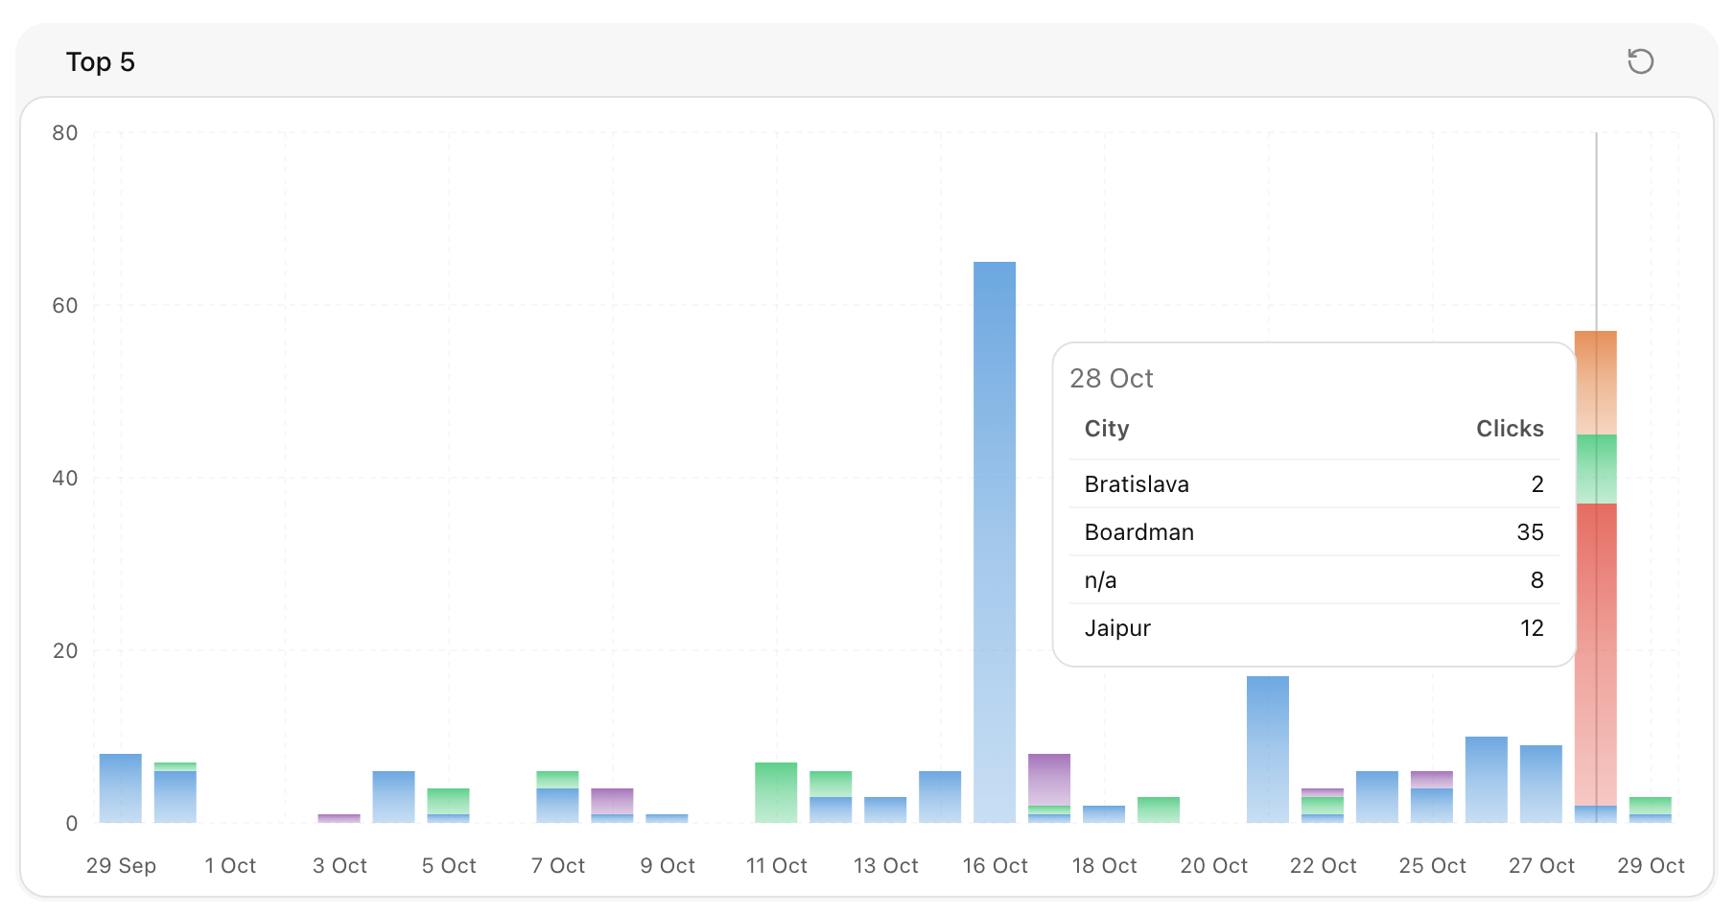Click the red Boardman segment of 28 Oct bar
The height and width of the screenshot is (915, 1736).
click(1596, 654)
